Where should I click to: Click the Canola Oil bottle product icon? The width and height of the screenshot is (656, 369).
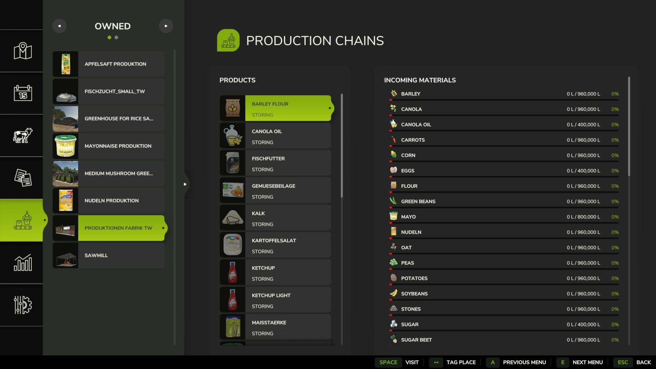click(x=232, y=135)
